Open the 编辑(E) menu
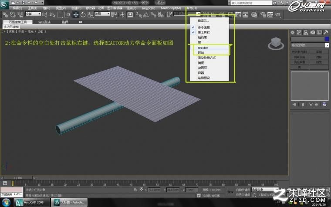Image resolution: width=331 pixels, height=207 pixels. pyautogui.click(x=17, y=8)
